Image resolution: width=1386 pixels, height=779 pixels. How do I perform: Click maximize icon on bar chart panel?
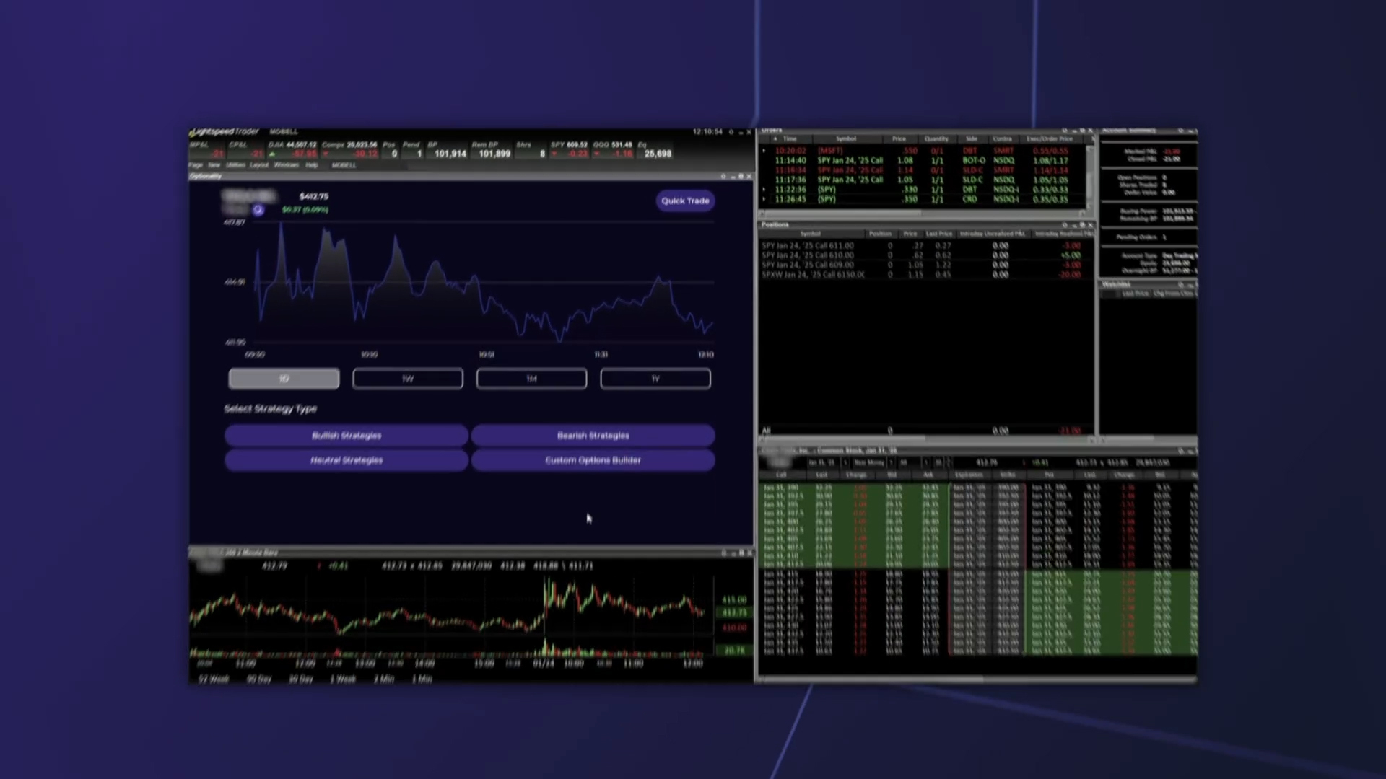[x=741, y=553]
